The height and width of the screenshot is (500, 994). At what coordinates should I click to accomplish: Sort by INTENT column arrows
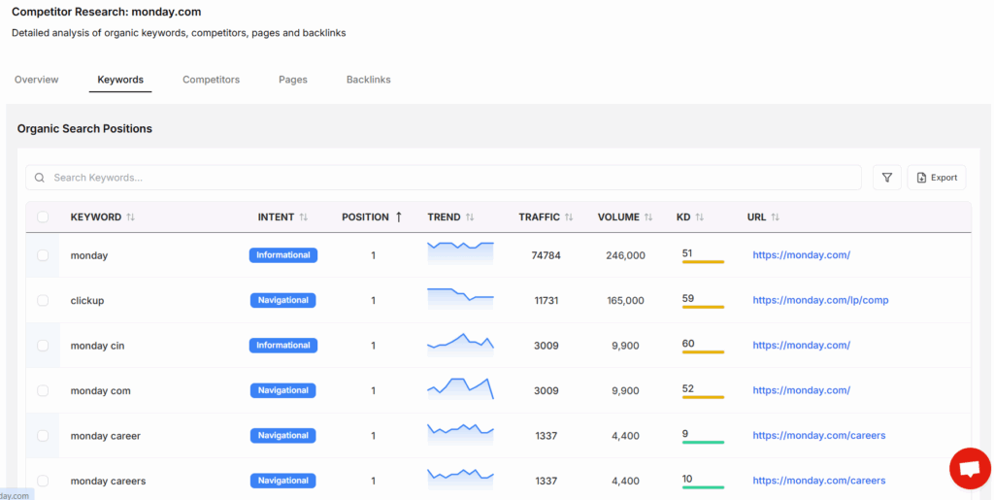(304, 217)
